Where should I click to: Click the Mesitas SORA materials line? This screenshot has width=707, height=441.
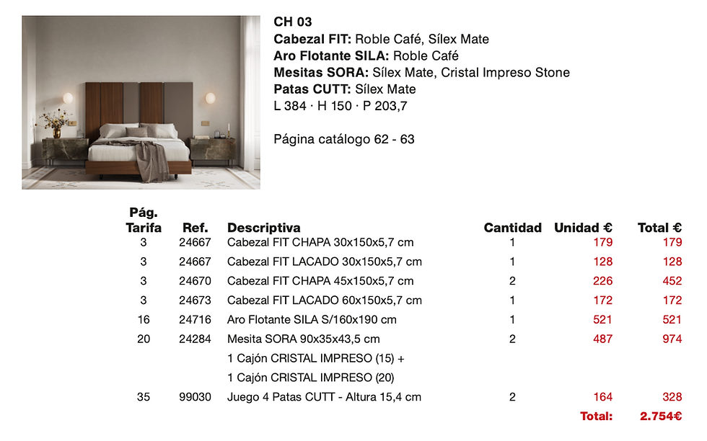(x=421, y=73)
